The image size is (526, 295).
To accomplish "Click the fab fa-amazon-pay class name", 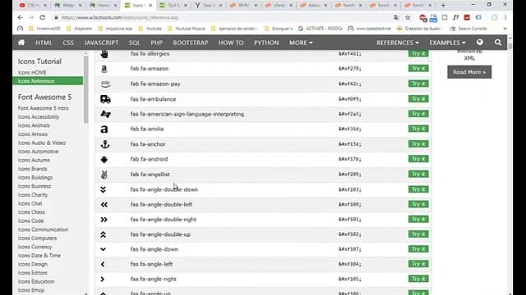I will (x=155, y=84).
